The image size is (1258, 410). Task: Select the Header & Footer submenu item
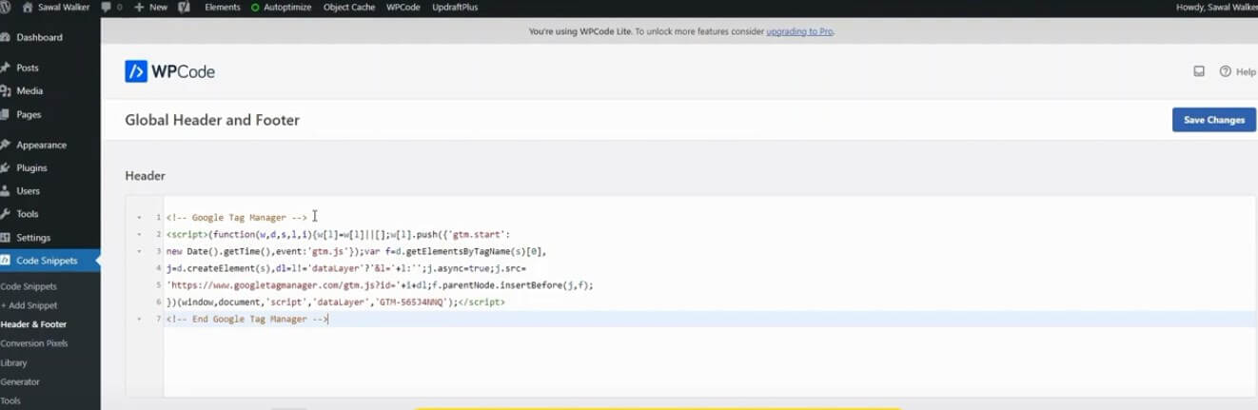click(33, 324)
